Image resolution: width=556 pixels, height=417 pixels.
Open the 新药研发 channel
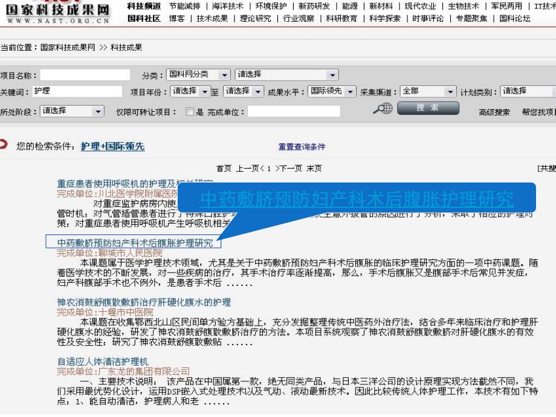[314, 6]
